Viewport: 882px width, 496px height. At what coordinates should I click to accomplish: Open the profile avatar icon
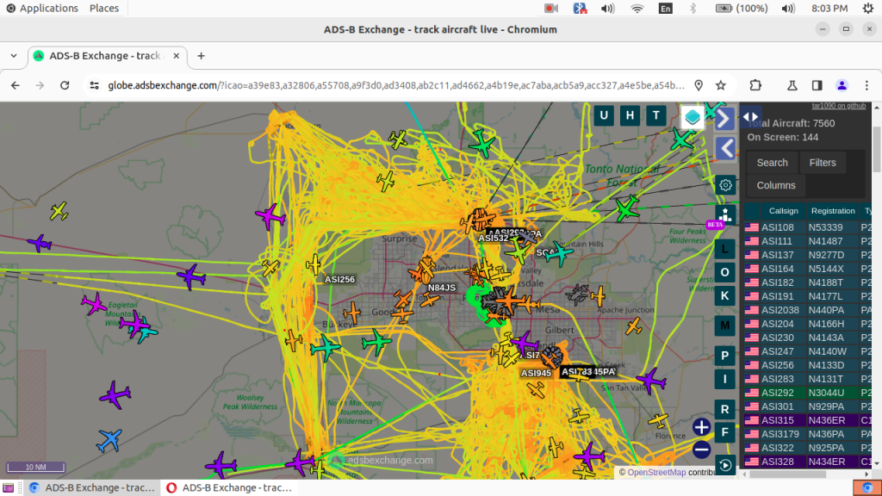point(842,85)
